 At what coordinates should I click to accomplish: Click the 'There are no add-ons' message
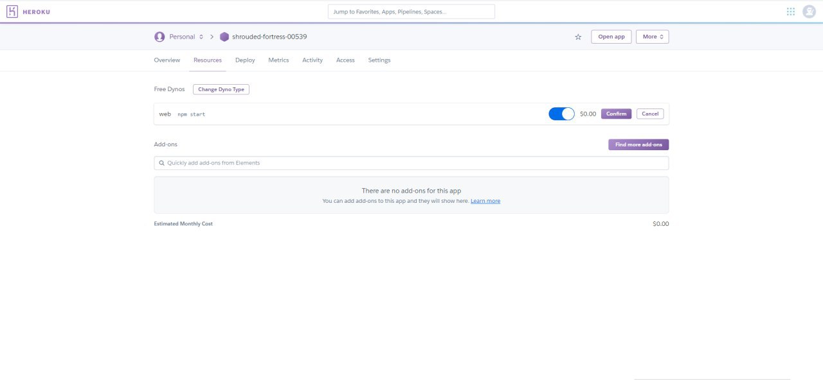click(x=411, y=191)
